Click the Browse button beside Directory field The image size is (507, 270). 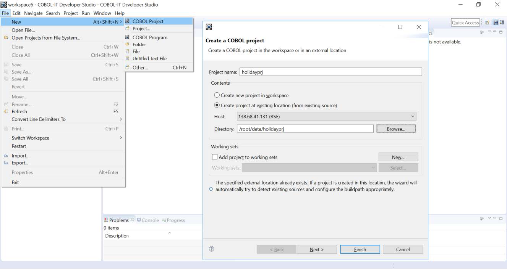[396, 129]
